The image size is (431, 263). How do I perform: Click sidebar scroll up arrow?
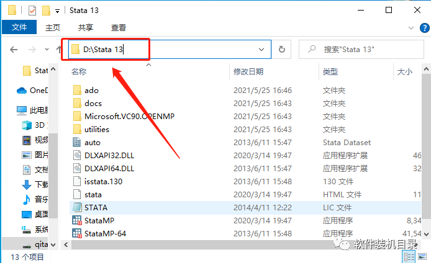[x=53, y=69]
